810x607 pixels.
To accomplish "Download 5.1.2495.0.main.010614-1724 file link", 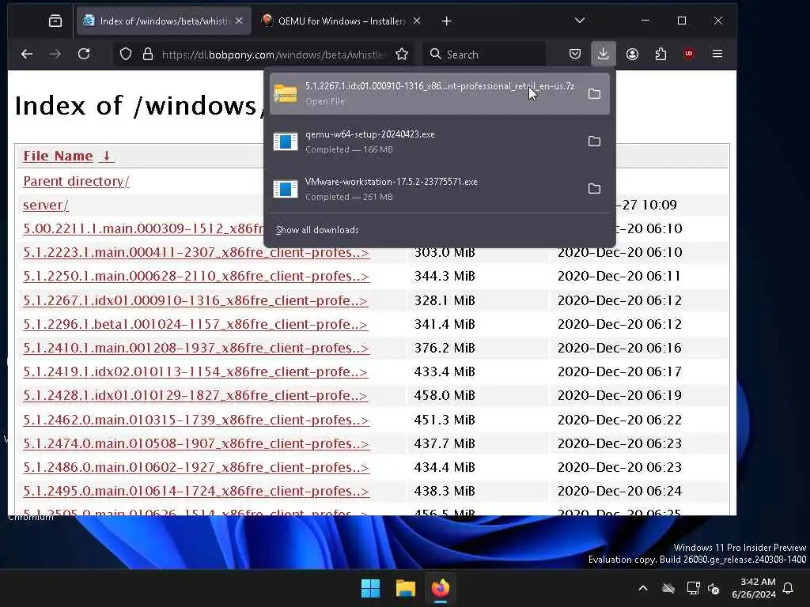I will 196,491.
